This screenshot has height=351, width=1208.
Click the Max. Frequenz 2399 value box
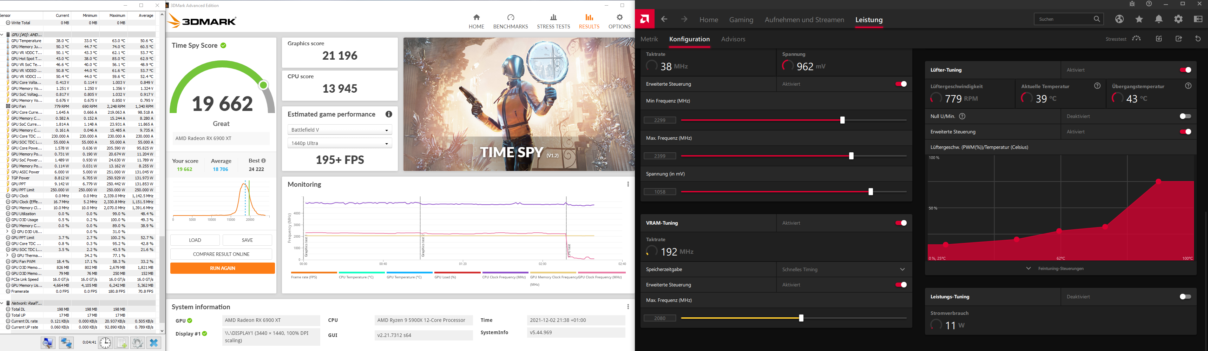click(660, 156)
